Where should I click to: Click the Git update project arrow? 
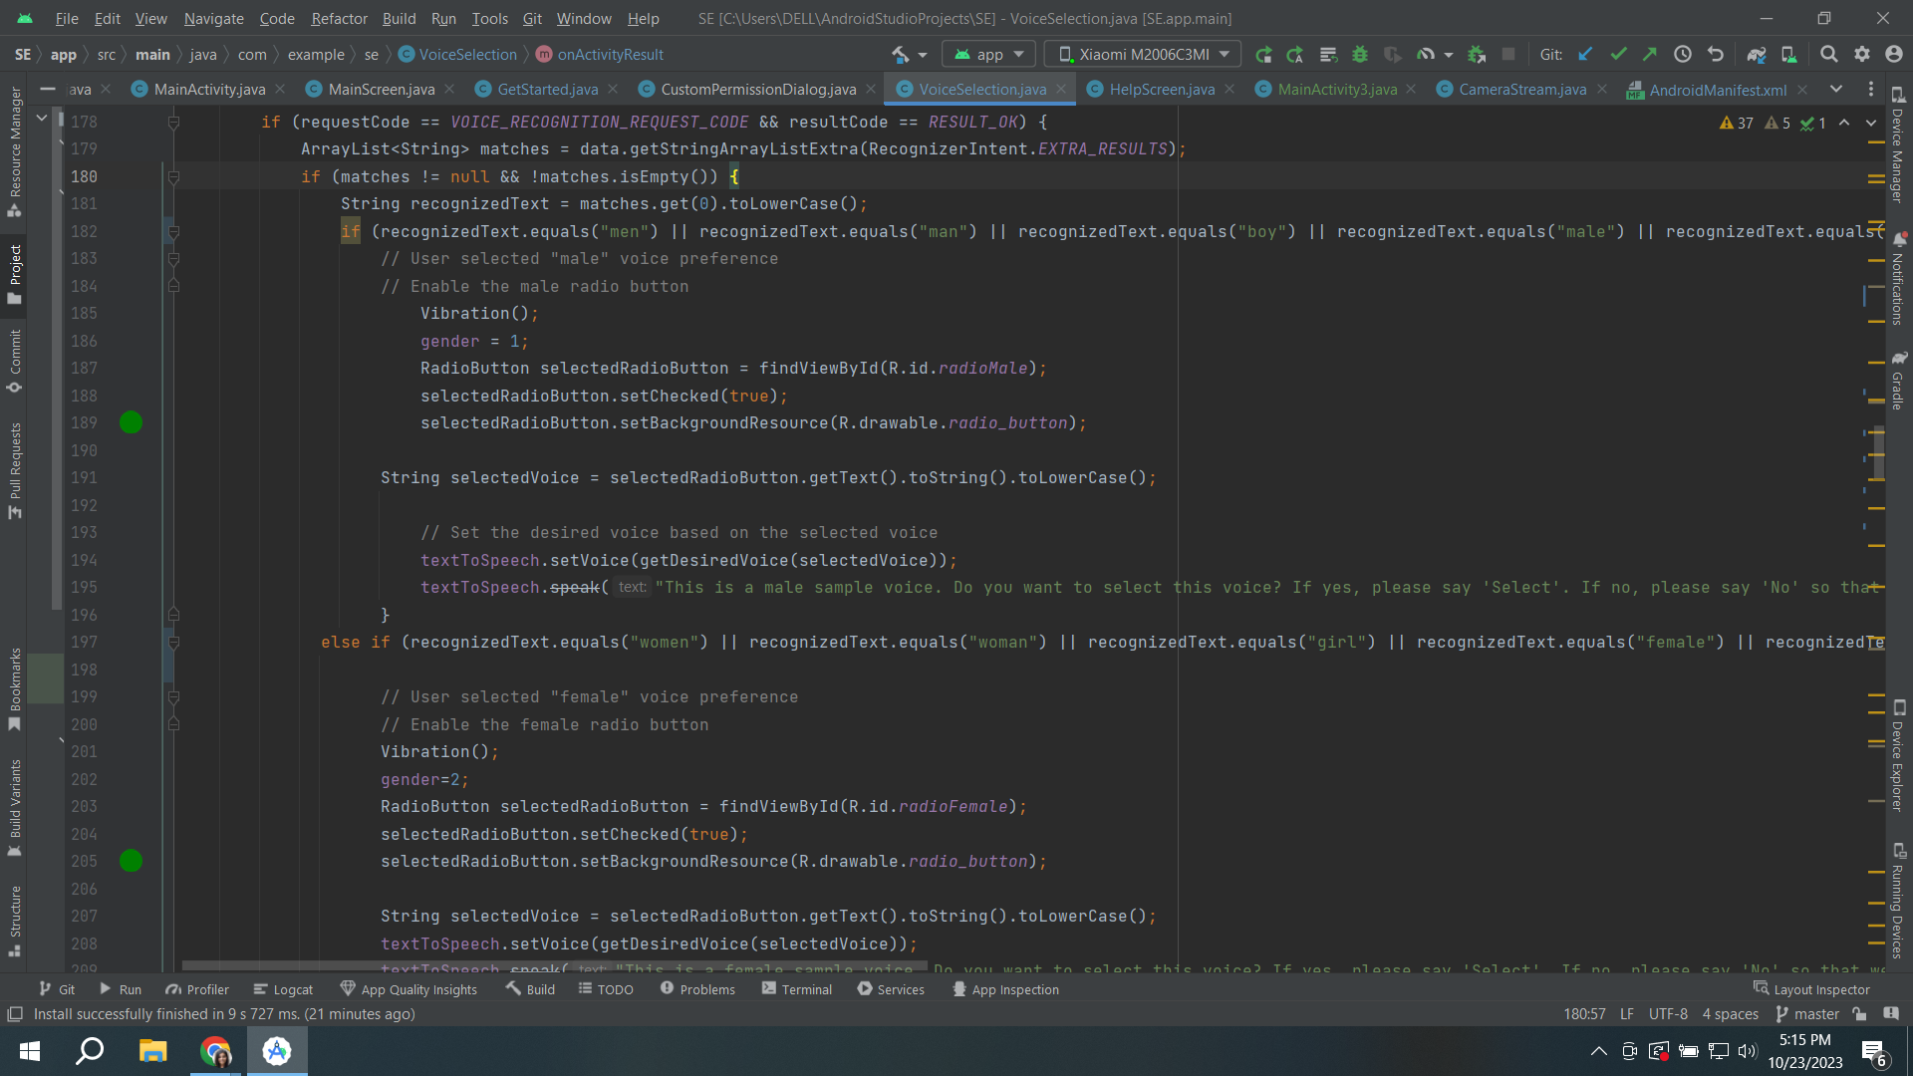tap(1585, 55)
